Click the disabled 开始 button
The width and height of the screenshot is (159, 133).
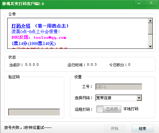115,128
